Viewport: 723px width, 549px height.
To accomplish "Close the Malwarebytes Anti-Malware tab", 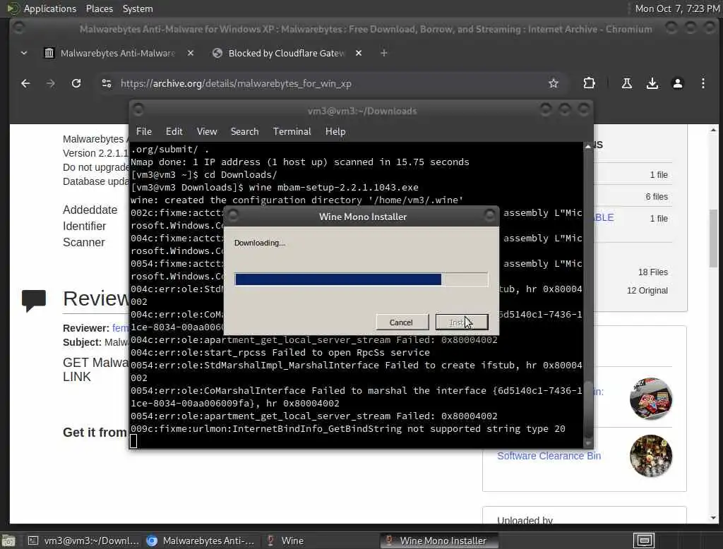I will pos(191,53).
